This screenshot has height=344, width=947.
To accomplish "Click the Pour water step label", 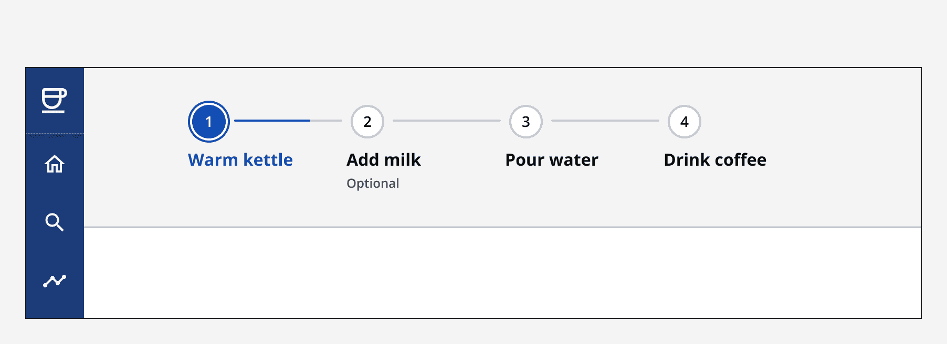I will [551, 159].
